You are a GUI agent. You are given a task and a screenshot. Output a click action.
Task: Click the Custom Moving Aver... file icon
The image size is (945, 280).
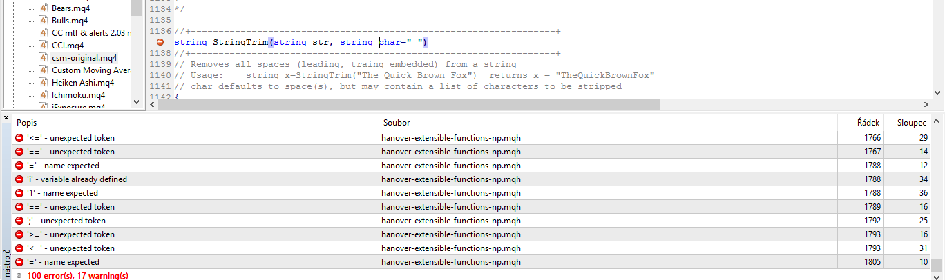[x=43, y=70]
